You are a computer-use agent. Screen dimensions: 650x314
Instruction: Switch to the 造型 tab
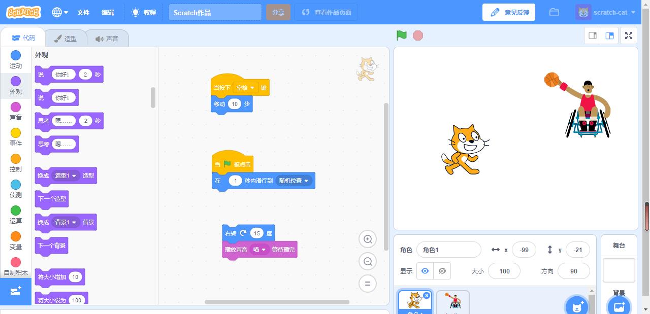(x=66, y=39)
